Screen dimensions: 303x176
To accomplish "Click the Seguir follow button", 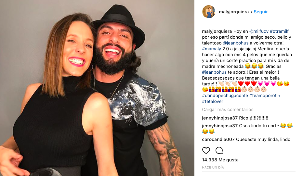I will point(261,12).
